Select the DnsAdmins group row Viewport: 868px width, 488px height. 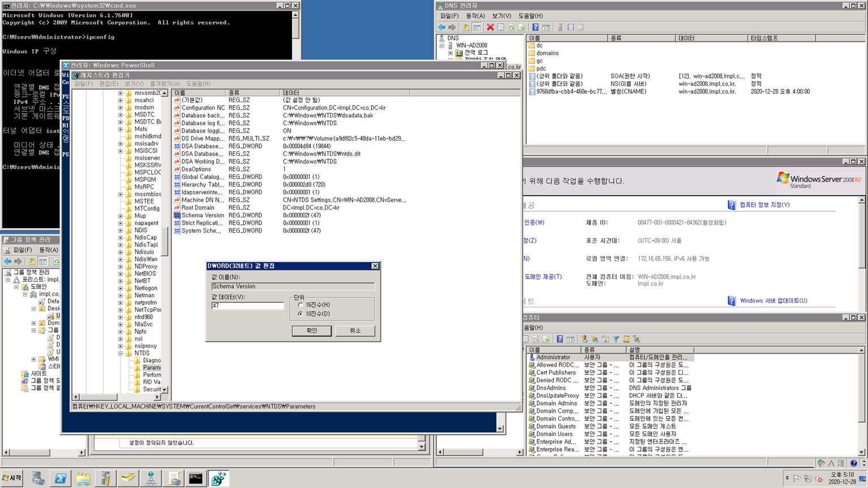click(610, 388)
